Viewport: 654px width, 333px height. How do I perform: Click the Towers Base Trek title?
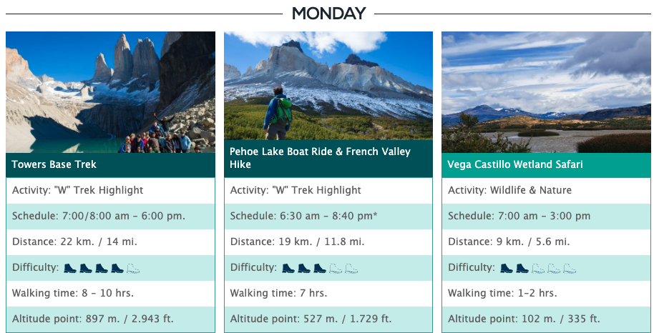(x=54, y=164)
